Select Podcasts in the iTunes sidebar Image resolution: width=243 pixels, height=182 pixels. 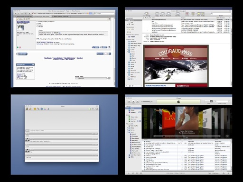click(133, 112)
